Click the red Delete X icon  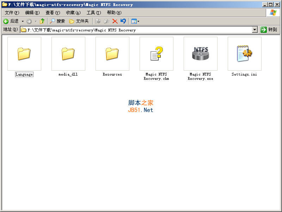click(x=115, y=21)
